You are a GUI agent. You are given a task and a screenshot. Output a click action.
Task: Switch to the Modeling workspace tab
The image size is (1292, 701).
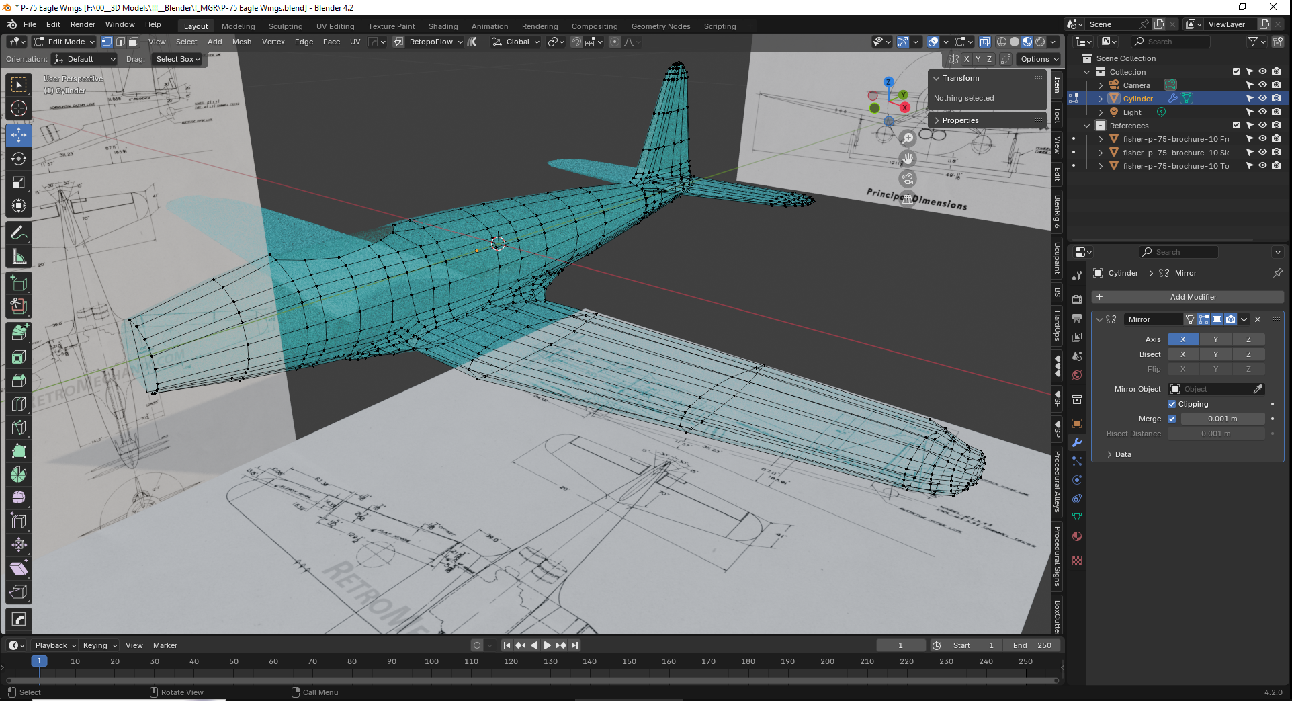pos(239,26)
